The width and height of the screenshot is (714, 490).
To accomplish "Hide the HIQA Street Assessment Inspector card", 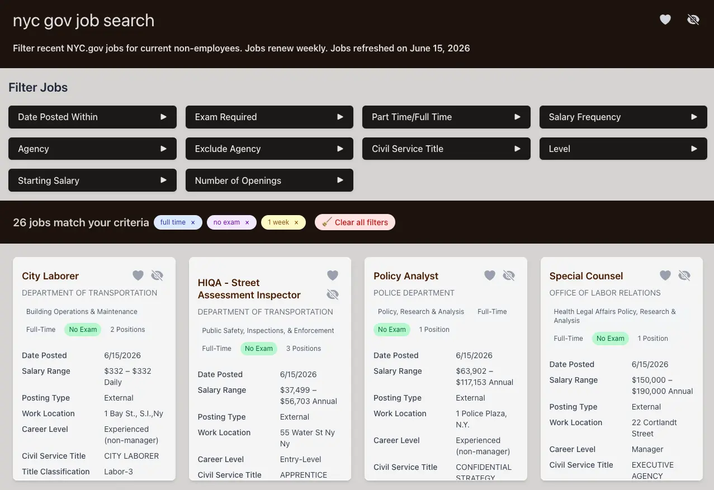I will pos(333,294).
